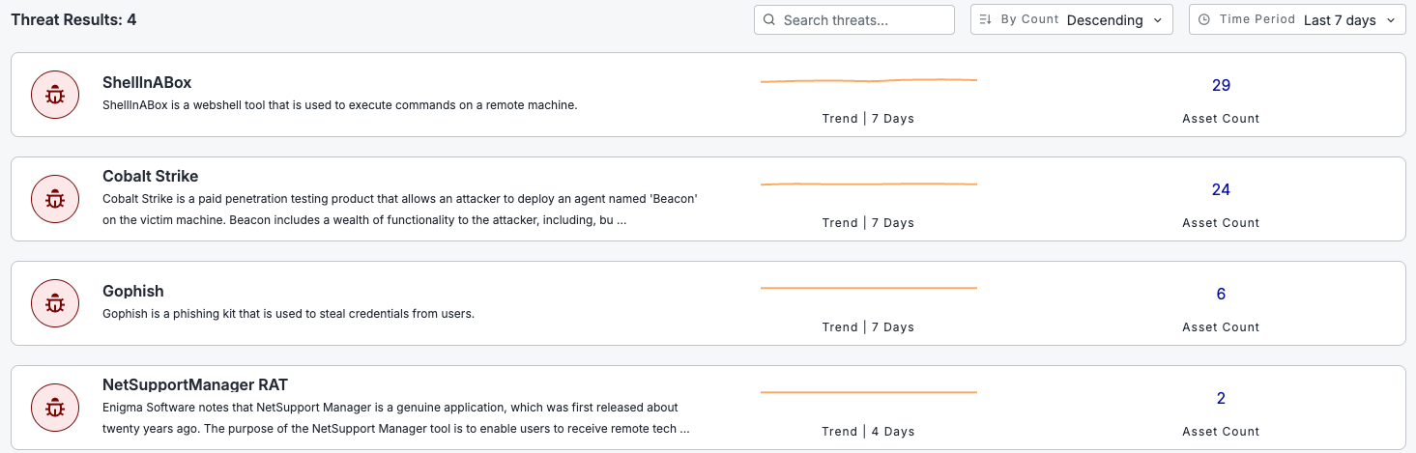
Task: Click the NetSupportManager RAT bug icon
Action: coord(55,408)
